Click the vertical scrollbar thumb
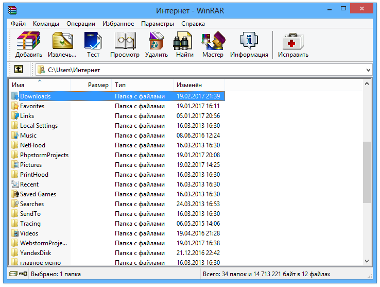380x287 pixels. point(367,172)
